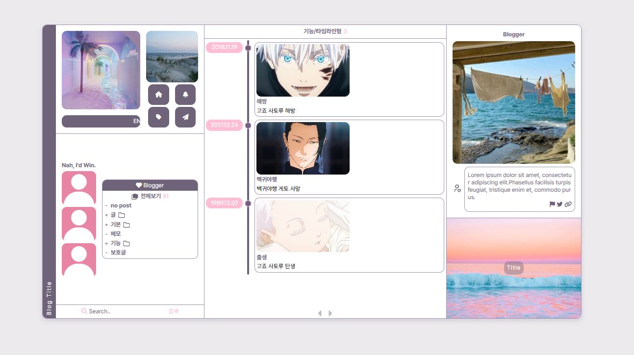Click the folder icon next to 기능
This screenshot has height=355, width=634.
(x=127, y=243)
